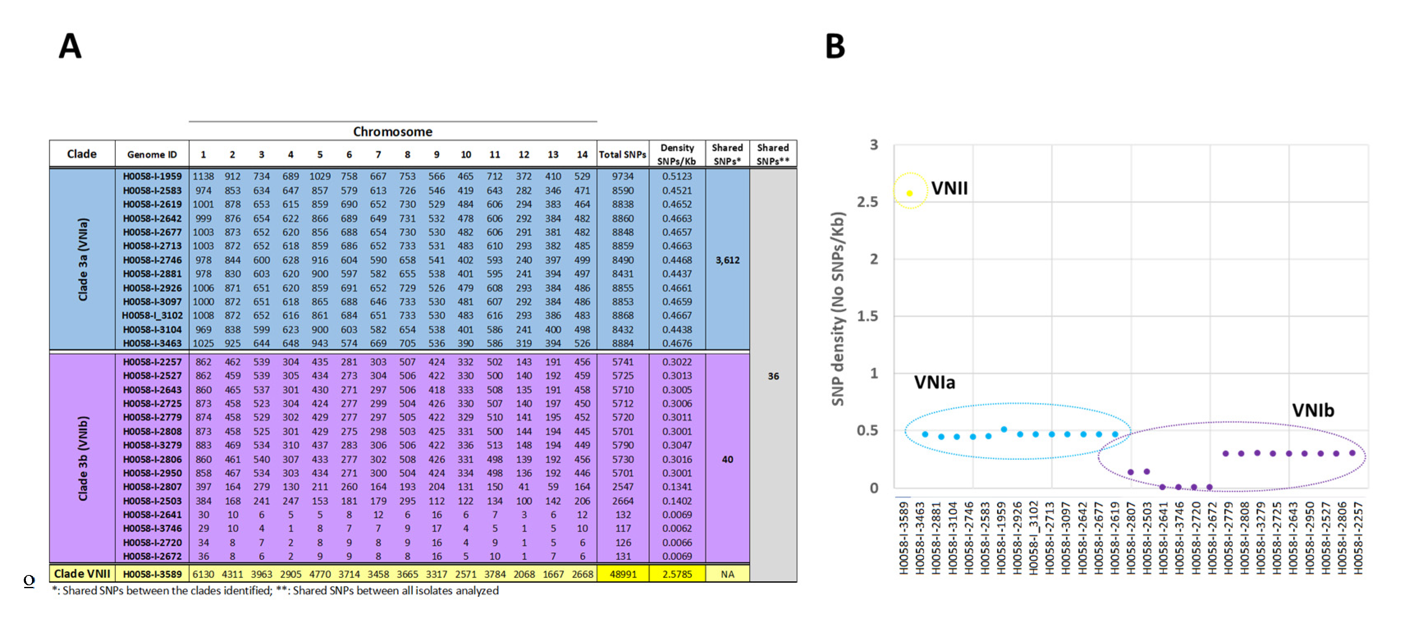Click the Density SNPs/Kb column header
1413x630 pixels.
[677, 154]
